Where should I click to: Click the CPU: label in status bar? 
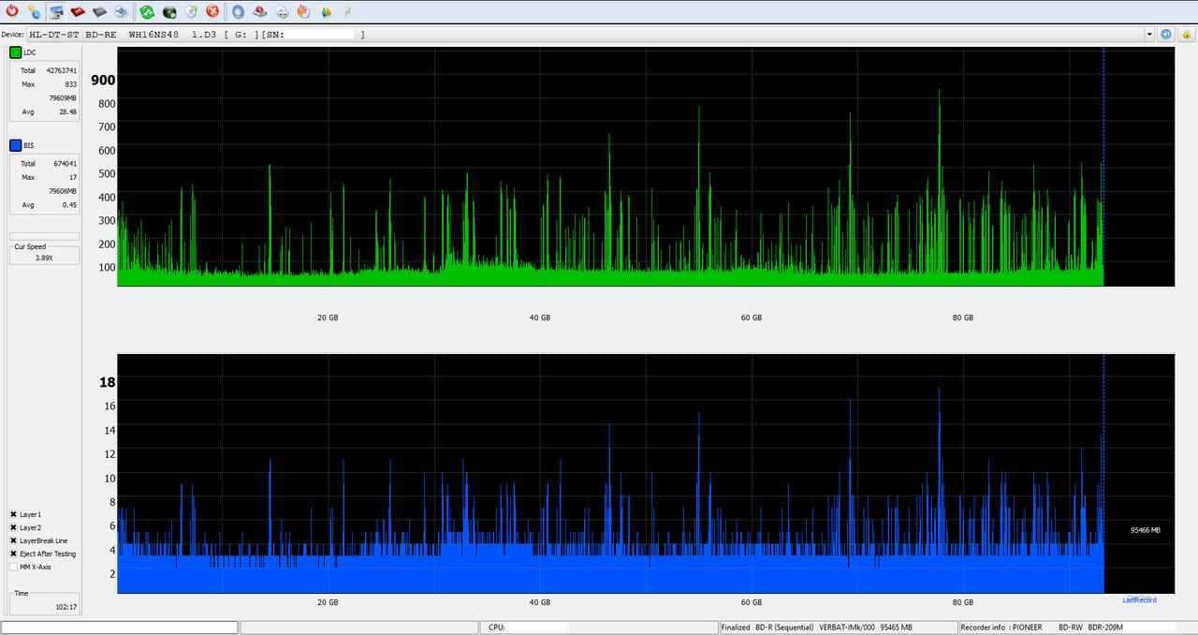coord(497,628)
